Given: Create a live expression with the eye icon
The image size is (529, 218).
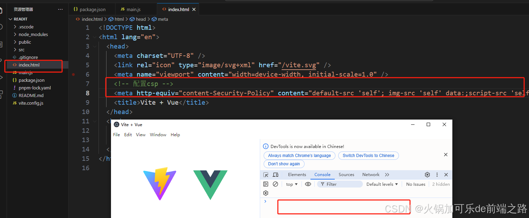Looking at the screenshot, I should [308, 184].
